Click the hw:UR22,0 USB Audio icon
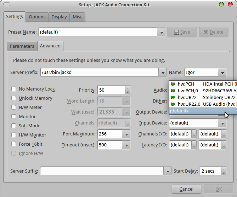Screen dimensions: 237x197 click(173, 104)
